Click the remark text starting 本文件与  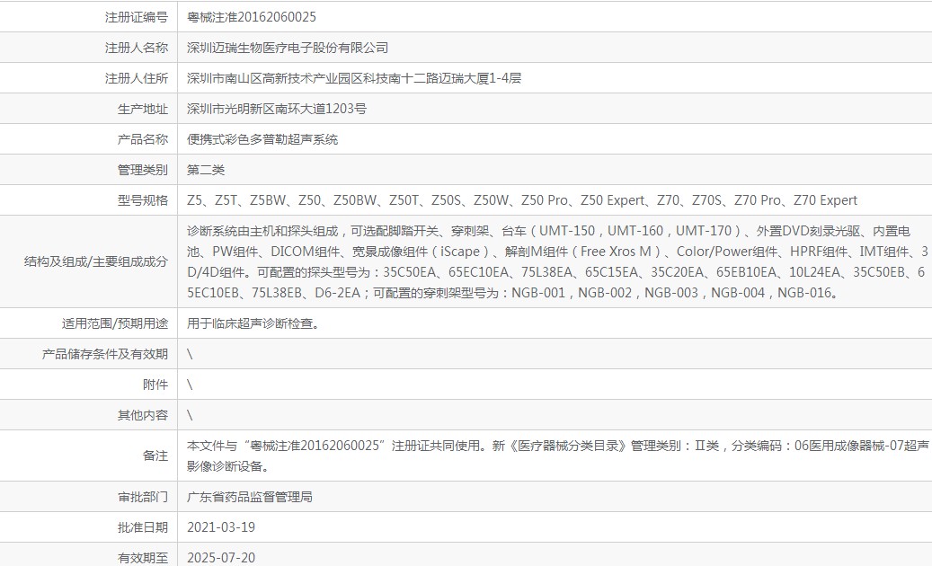click(x=557, y=456)
